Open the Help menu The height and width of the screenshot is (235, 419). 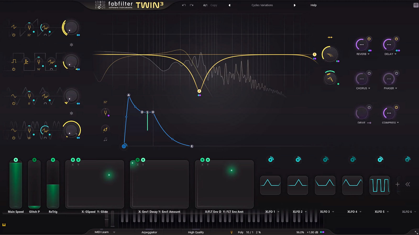tap(313, 5)
